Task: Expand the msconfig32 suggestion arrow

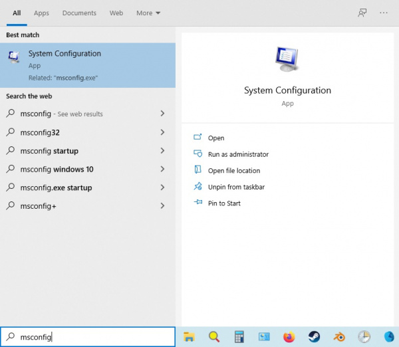Action: pos(162,132)
